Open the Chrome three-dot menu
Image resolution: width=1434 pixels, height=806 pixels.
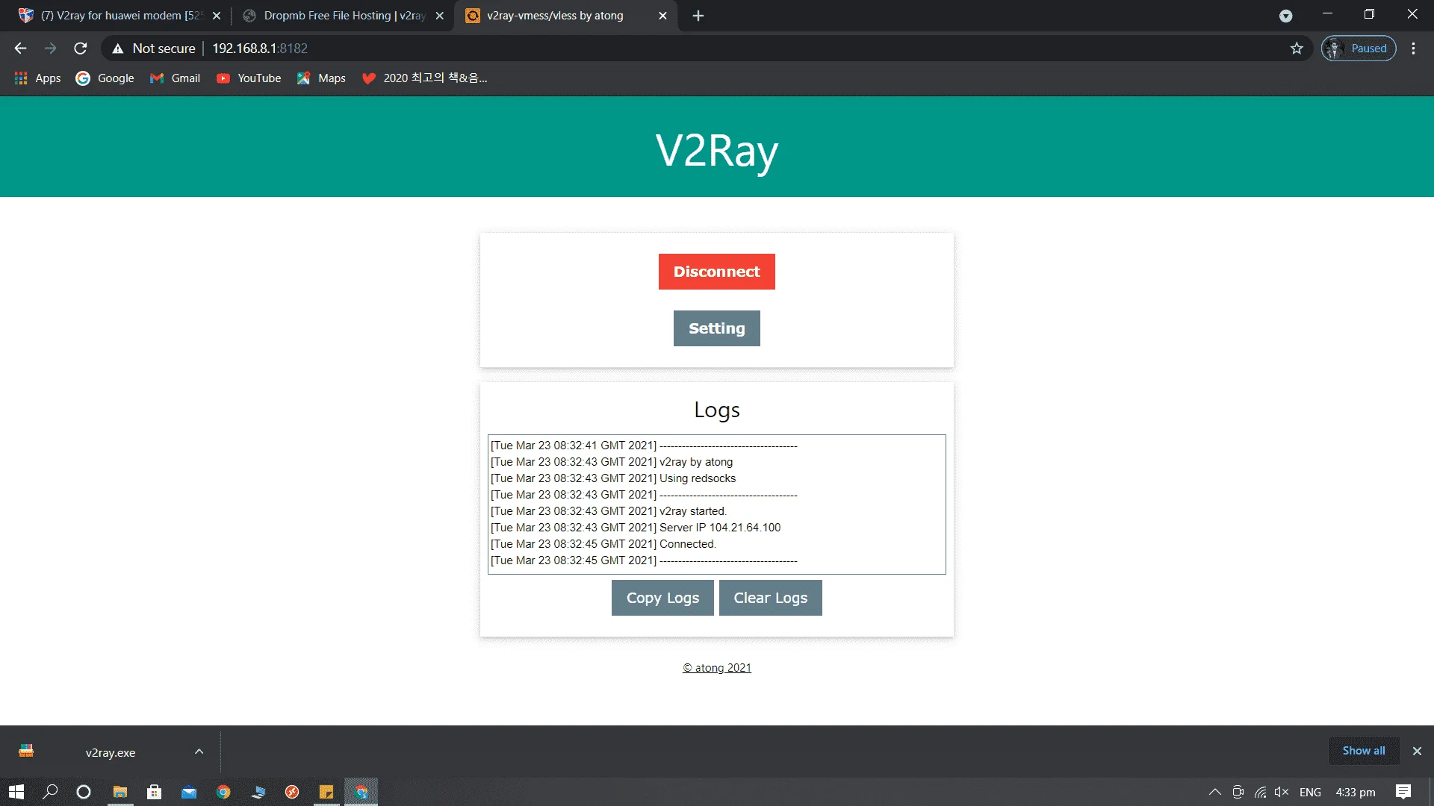pos(1413,49)
